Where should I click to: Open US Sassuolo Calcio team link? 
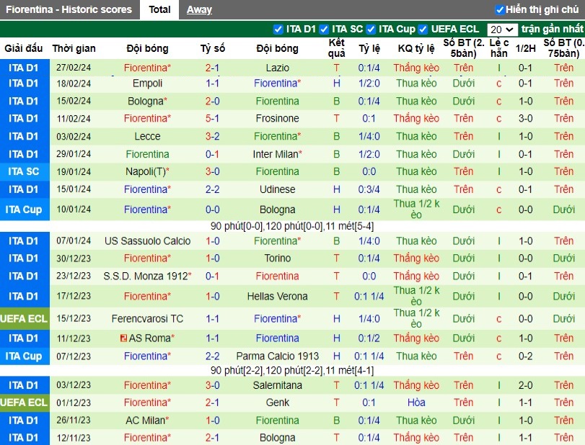[147, 241]
